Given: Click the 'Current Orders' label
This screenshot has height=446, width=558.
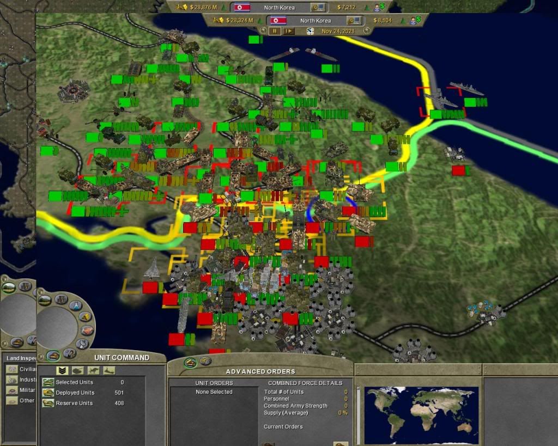Looking at the screenshot, I should click(283, 426).
